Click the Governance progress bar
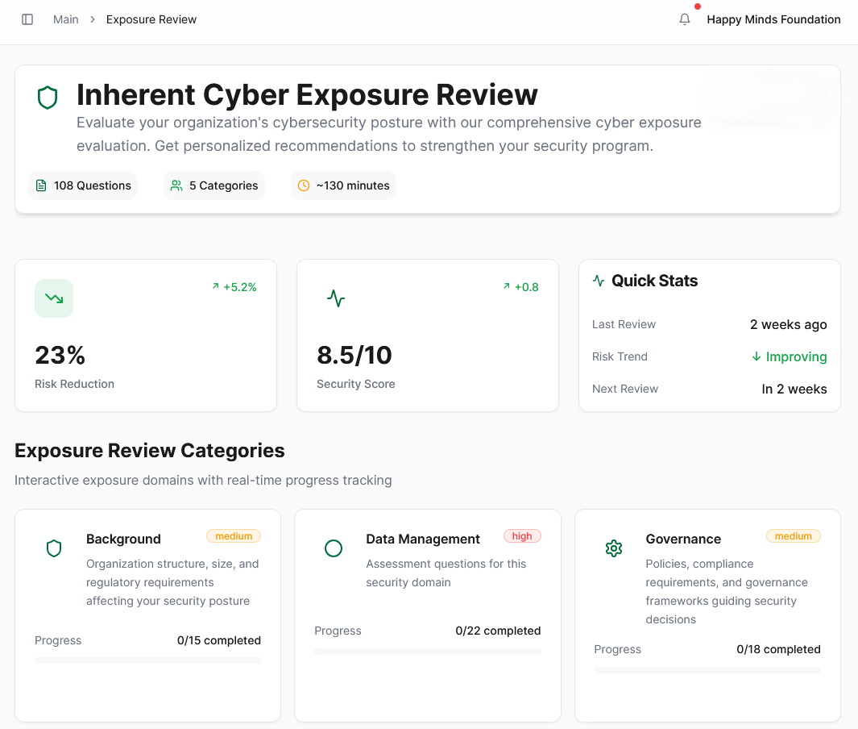 pos(707,670)
